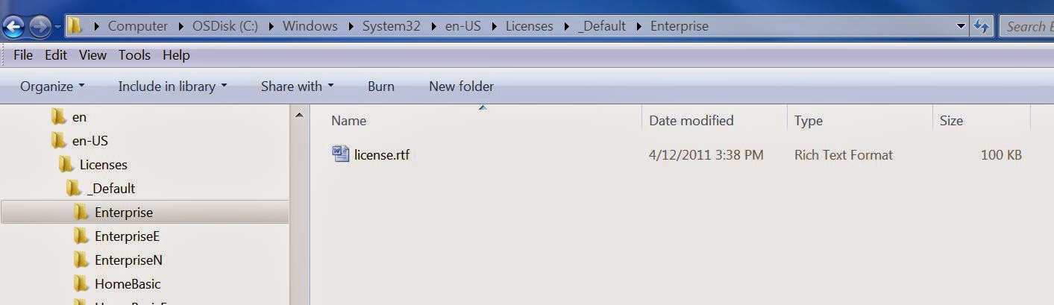Click the refresh icon beside address bar

pos(982,26)
